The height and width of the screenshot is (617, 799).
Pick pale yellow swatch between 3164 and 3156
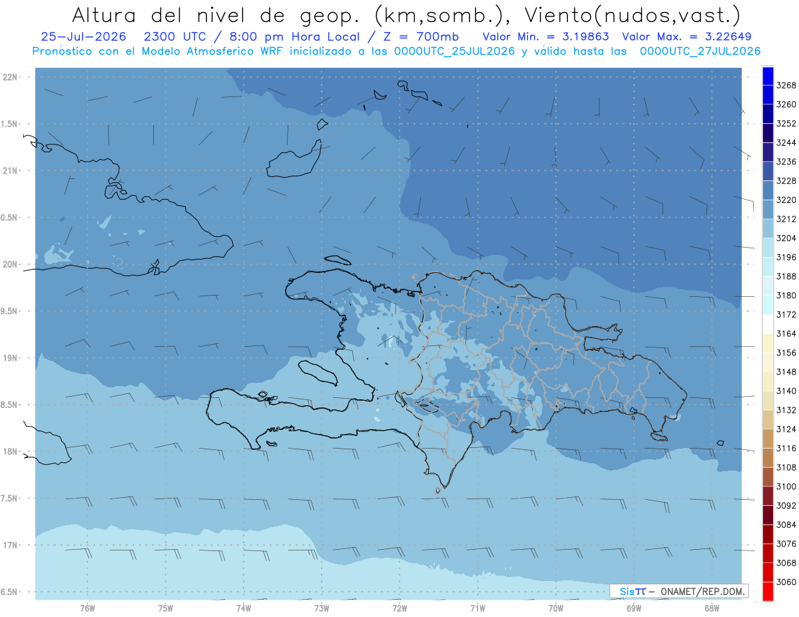click(768, 343)
